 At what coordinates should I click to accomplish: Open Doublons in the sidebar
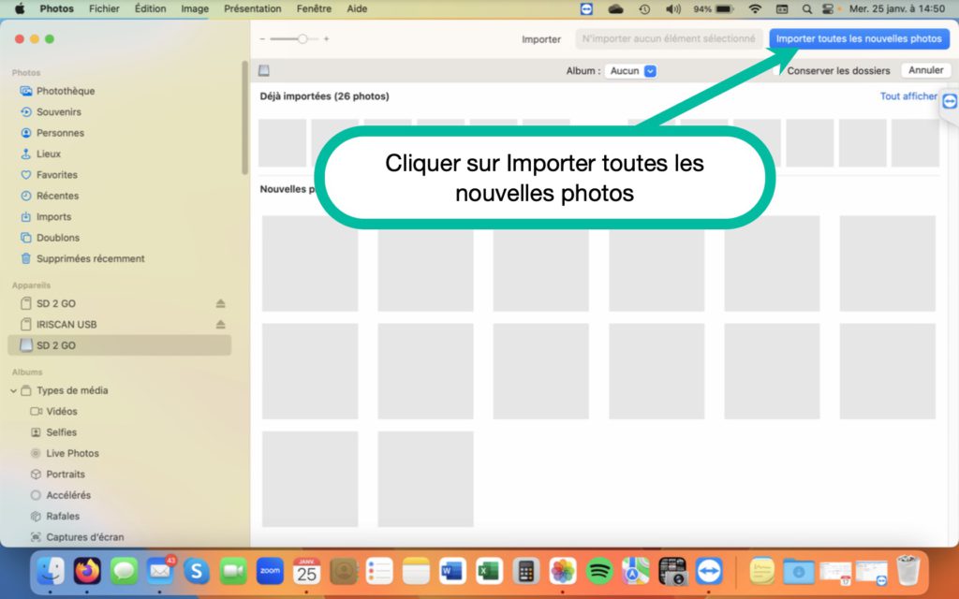57,238
